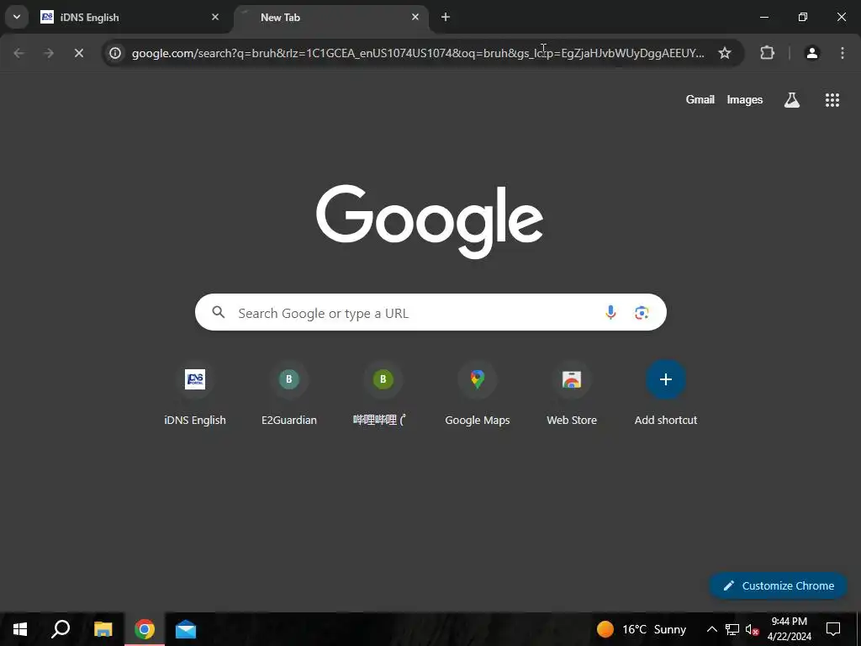Screen dimensions: 861x646
Task: Minimize the Chrome window
Action: coord(763,17)
